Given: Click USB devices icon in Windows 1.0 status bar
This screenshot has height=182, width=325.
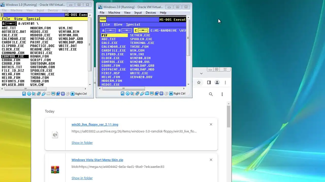Looking at the screenshot, I should pyautogui.click(x=43, y=94).
